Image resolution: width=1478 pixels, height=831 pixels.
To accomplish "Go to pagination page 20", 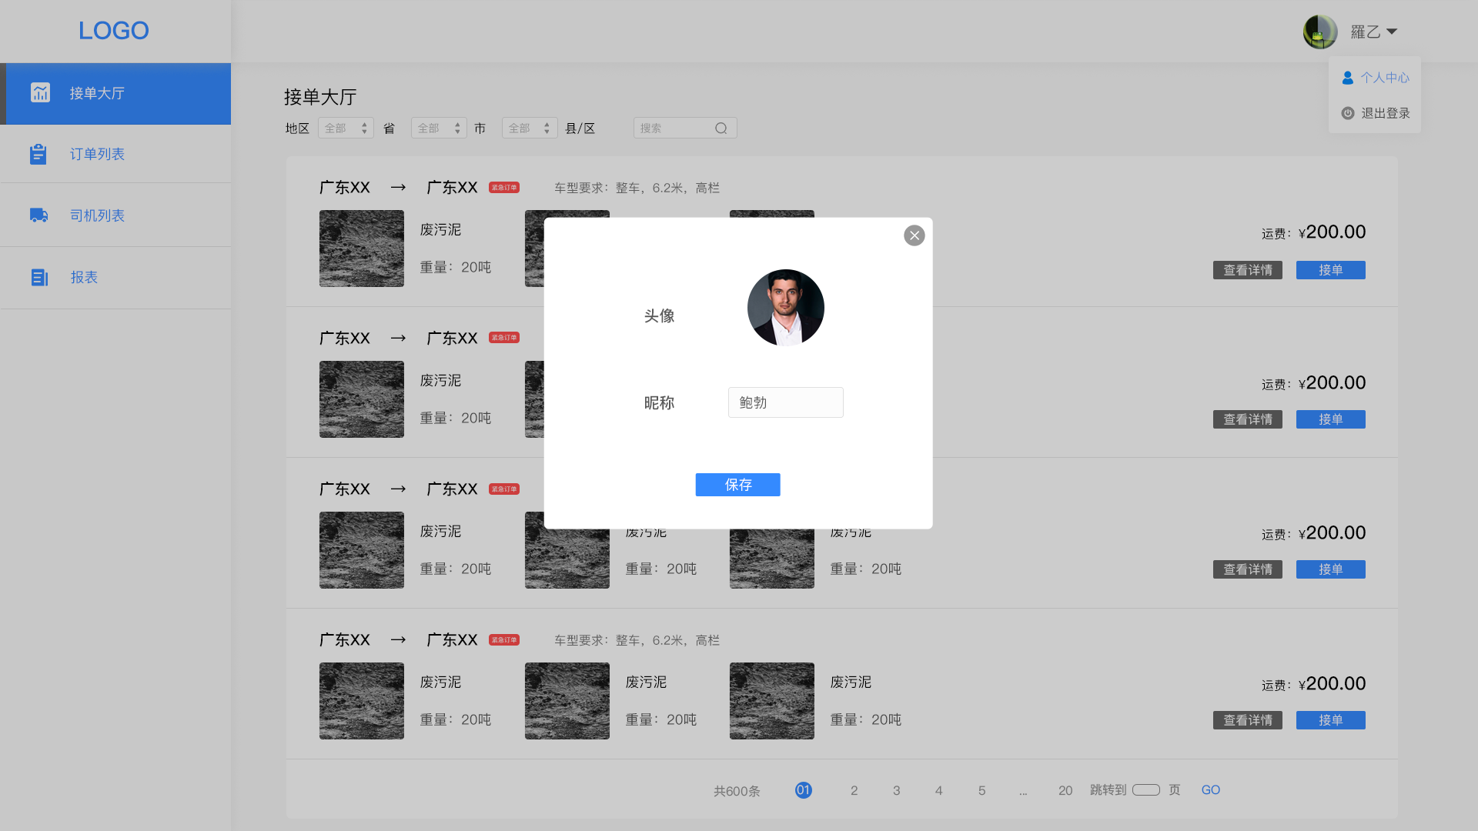I will click(x=1065, y=790).
